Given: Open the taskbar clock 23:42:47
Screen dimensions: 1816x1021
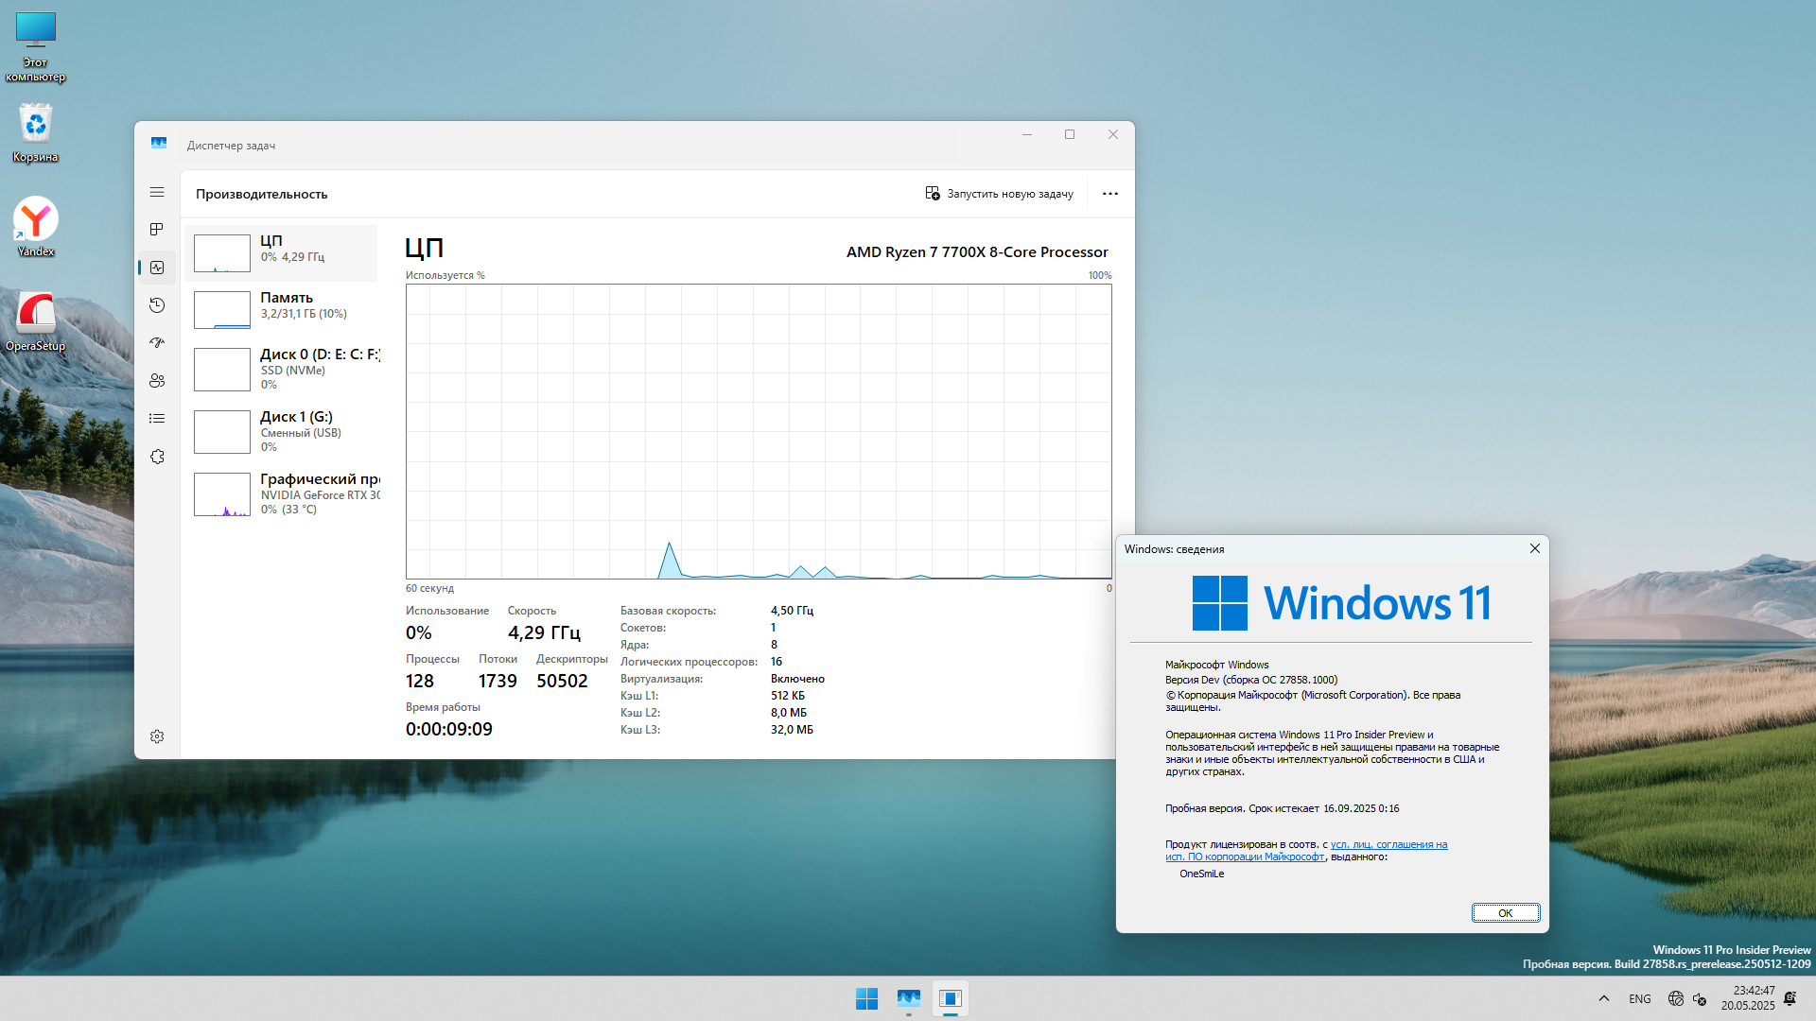Looking at the screenshot, I should [1748, 998].
